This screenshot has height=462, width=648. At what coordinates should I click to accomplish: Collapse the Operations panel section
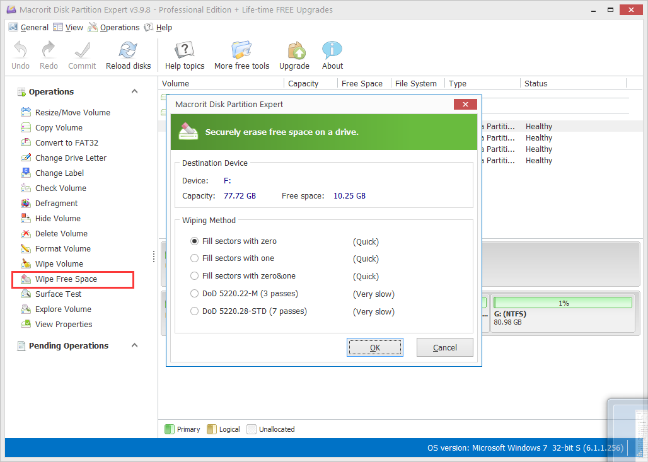(x=134, y=92)
